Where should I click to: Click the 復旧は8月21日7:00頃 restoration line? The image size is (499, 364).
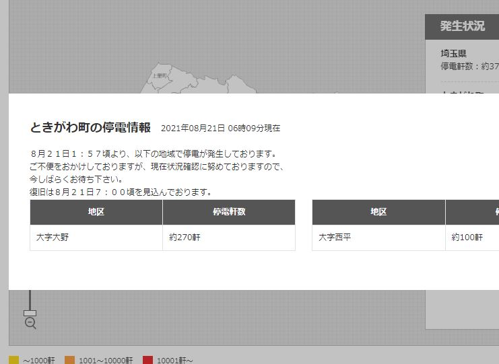click(121, 192)
